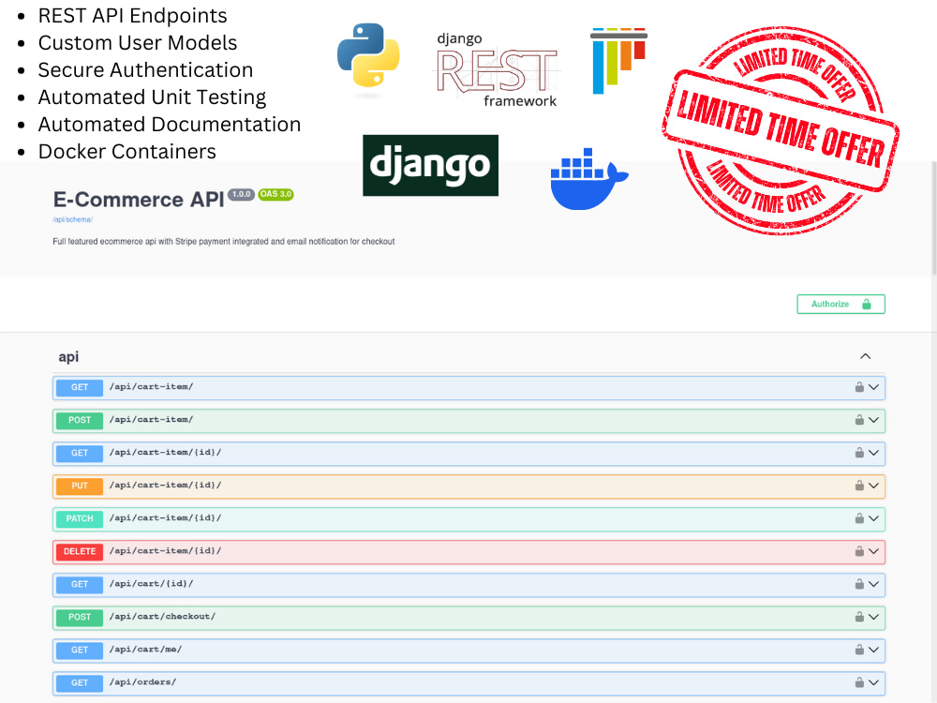
Task: Expand GET /api/cart/{id}/ with its chevron
Action: pyautogui.click(x=873, y=585)
